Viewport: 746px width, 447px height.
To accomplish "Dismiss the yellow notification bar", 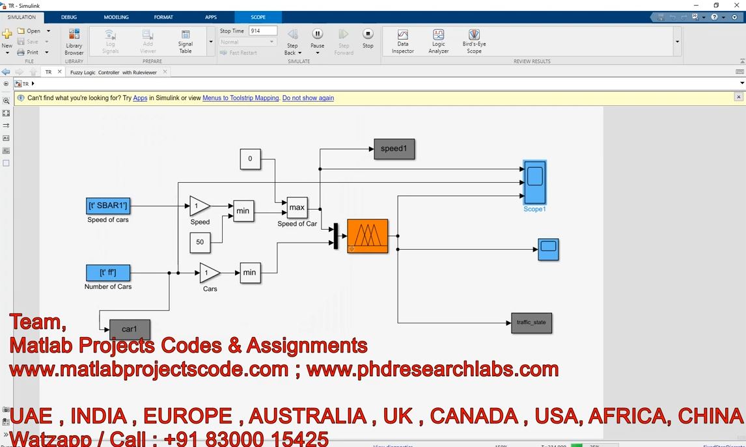I will click(x=738, y=97).
